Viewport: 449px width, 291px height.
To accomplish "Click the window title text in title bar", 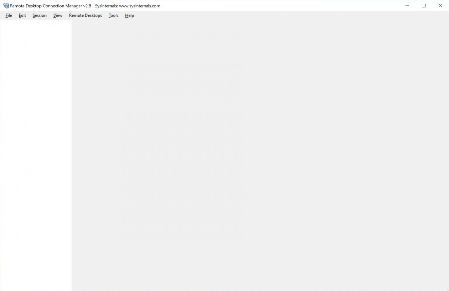I will (85, 6).
